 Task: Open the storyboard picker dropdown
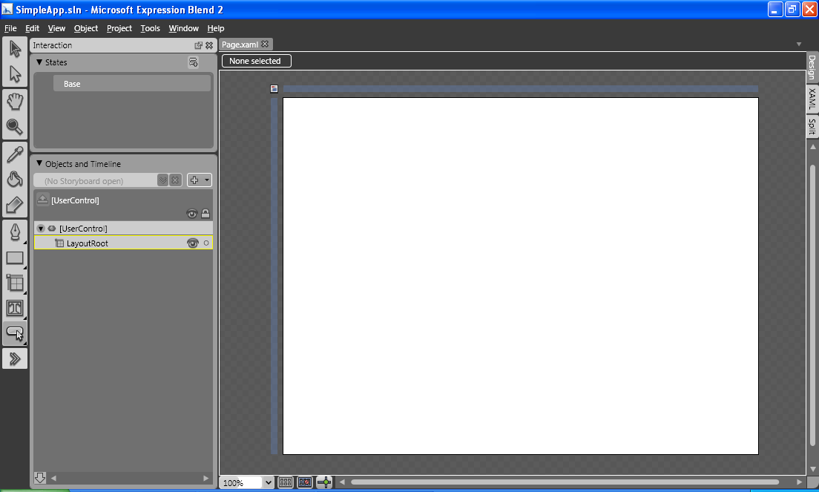163,180
